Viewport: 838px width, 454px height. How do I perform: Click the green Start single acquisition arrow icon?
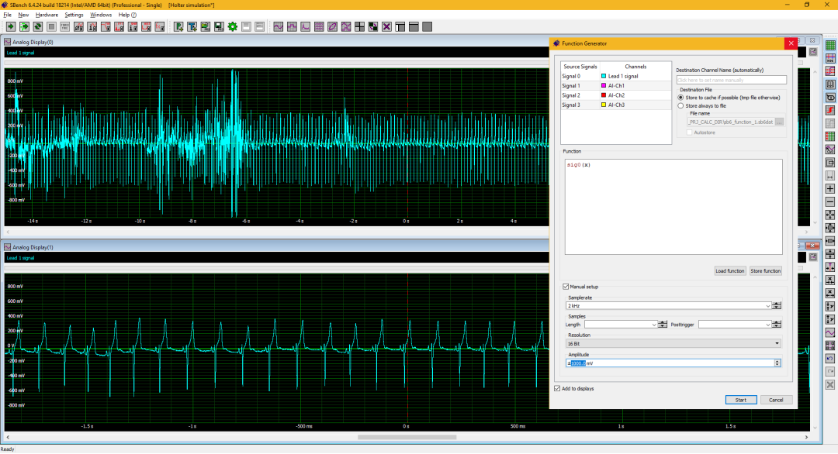click(10, 26)
